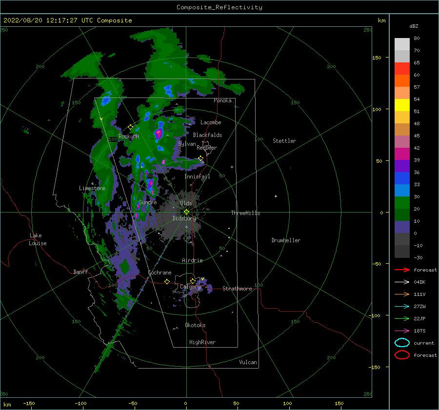Select the cyan 27ZW arrow legend icon
The height and width of the screenshot is (410, 439).
402,307
